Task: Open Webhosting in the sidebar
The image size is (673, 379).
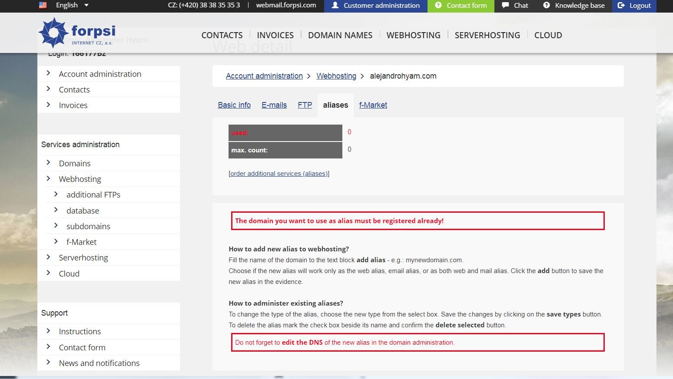Action: point(80,179)
